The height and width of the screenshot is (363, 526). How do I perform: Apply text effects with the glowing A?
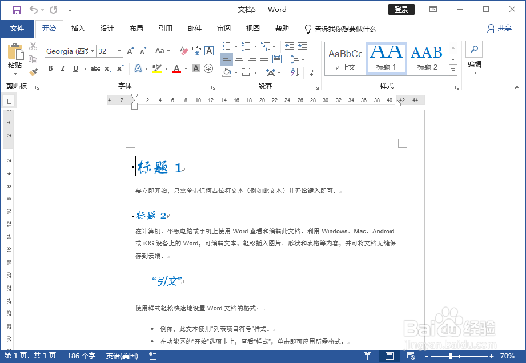coord(138,68)
